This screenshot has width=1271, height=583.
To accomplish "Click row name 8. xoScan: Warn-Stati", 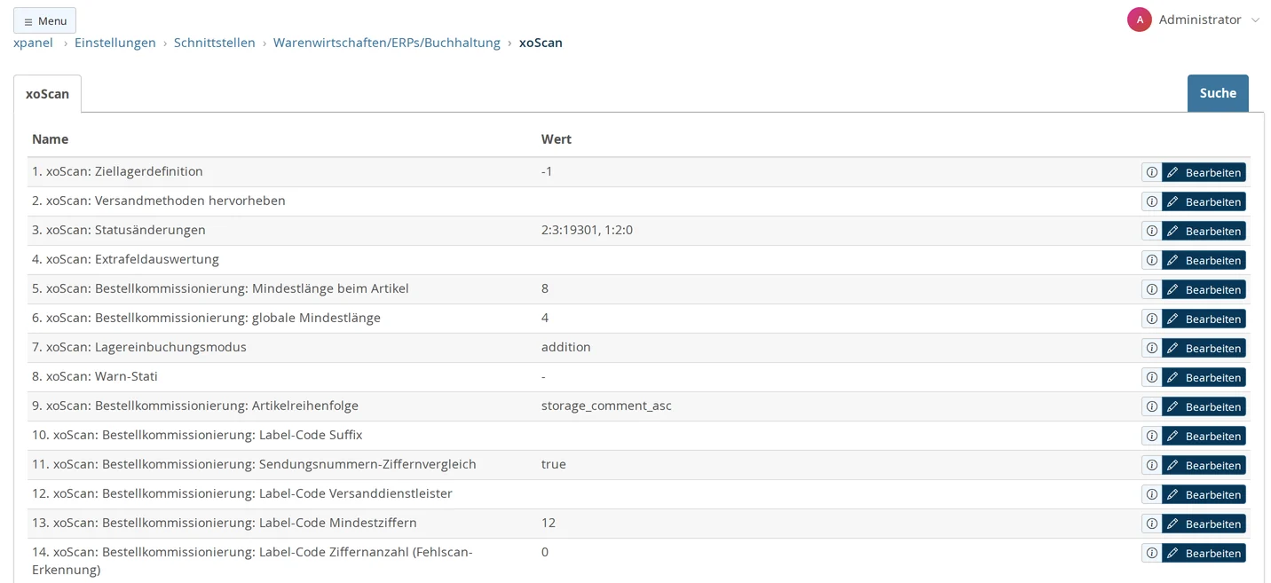I will 95,376.
